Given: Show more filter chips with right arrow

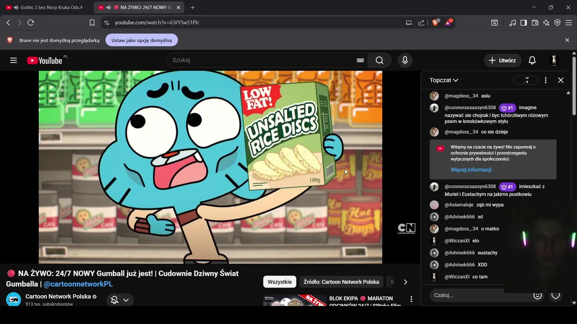Looking at the screenshot, I should (x=405, y=282).
